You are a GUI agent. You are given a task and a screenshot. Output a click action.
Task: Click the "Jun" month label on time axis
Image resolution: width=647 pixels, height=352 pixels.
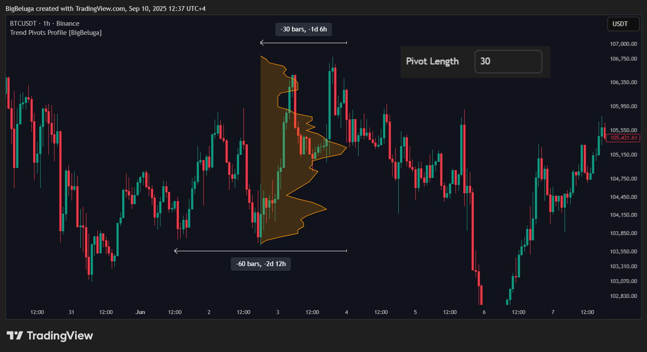point(140,312)
